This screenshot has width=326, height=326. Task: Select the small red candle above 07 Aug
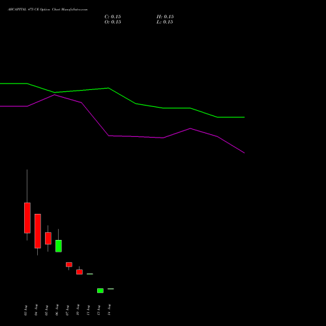[x=69, y=265]
